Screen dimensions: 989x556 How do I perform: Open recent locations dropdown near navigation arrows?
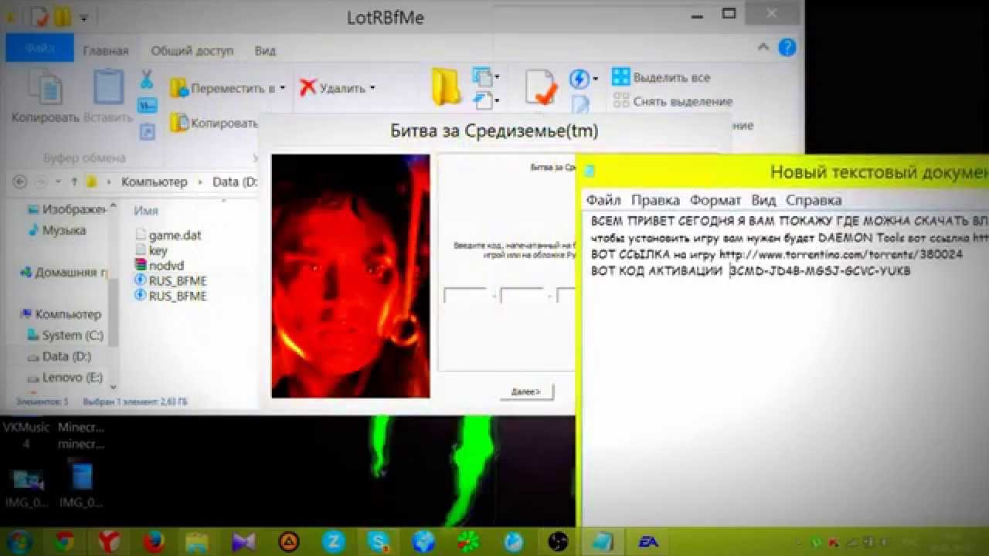pyautogui.click(x=59, y=183)
